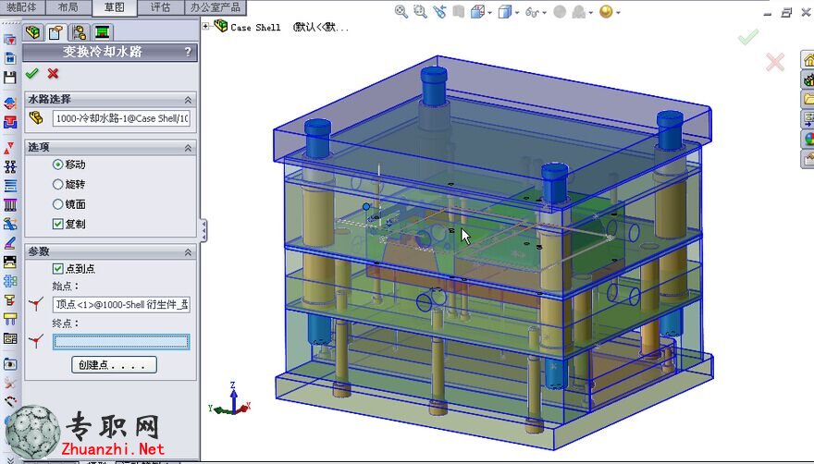Switch to the 办公室产品 tab

point(215,7)
